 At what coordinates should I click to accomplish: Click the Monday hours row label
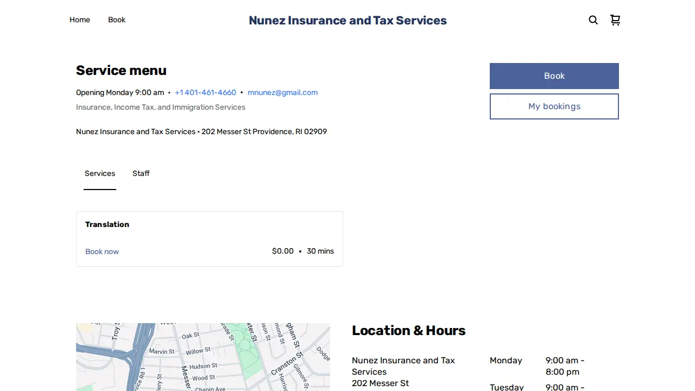click(x=506, y=361)
